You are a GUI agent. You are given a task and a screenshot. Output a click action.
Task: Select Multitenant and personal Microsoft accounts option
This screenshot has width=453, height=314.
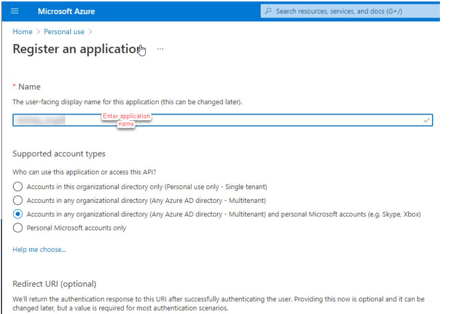tap(17, 214)
